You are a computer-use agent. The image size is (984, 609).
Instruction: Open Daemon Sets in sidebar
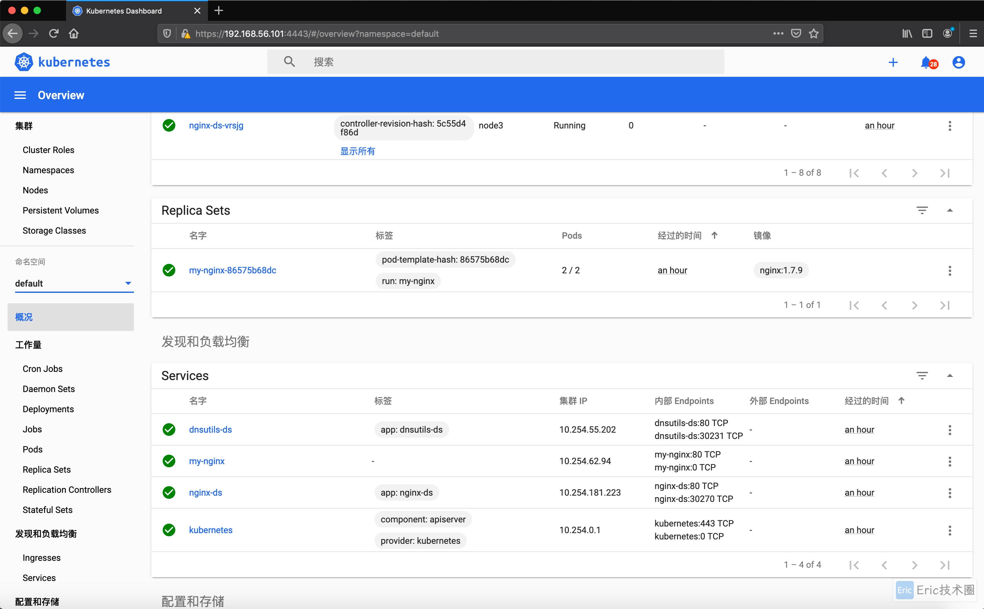pos(48,389)
